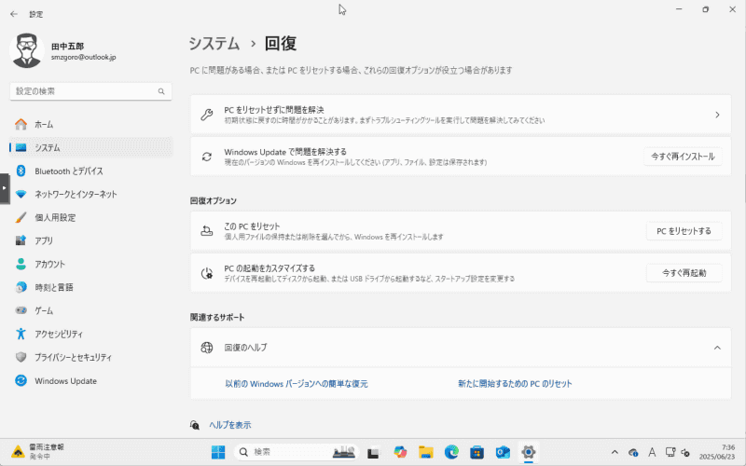The width and height of the screenshot is (746, 466).
Task: Click the PC の起動をカスタマイズする row icon
Action: tap(206, 273)
